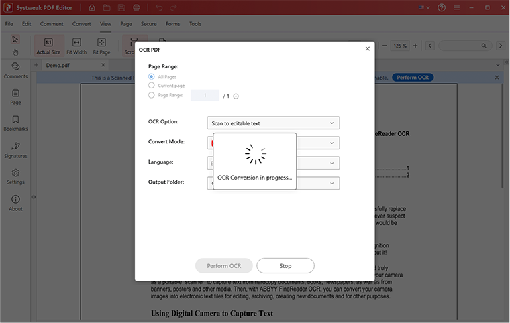Screen dimensions: 510x323
Task: Select the All Pages radio button
Action: 151,76
